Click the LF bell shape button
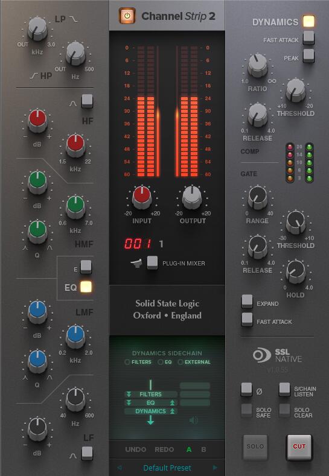Image resolution: width=329 pixels, height=476 pixels. (x=87, y=453)
